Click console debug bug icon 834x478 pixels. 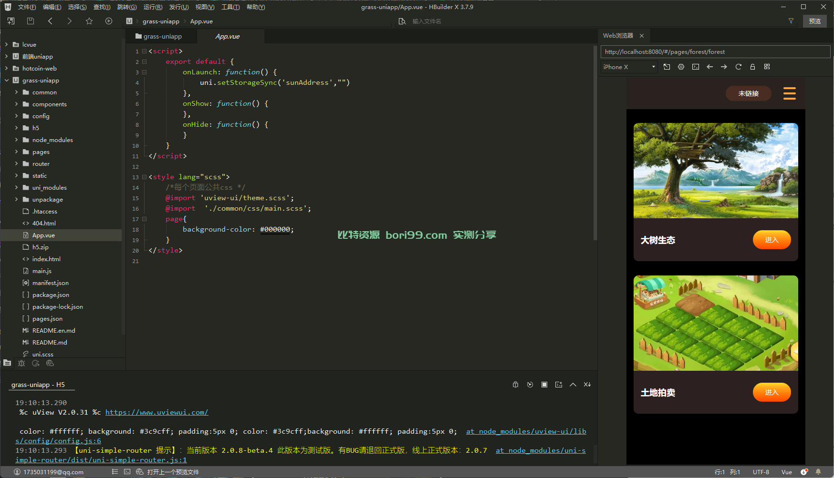pyautogui.click(x=516, y=385)
